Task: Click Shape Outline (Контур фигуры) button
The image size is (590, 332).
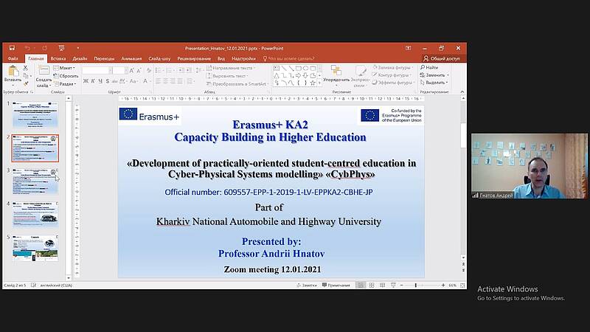Action: tap(392, 75)
